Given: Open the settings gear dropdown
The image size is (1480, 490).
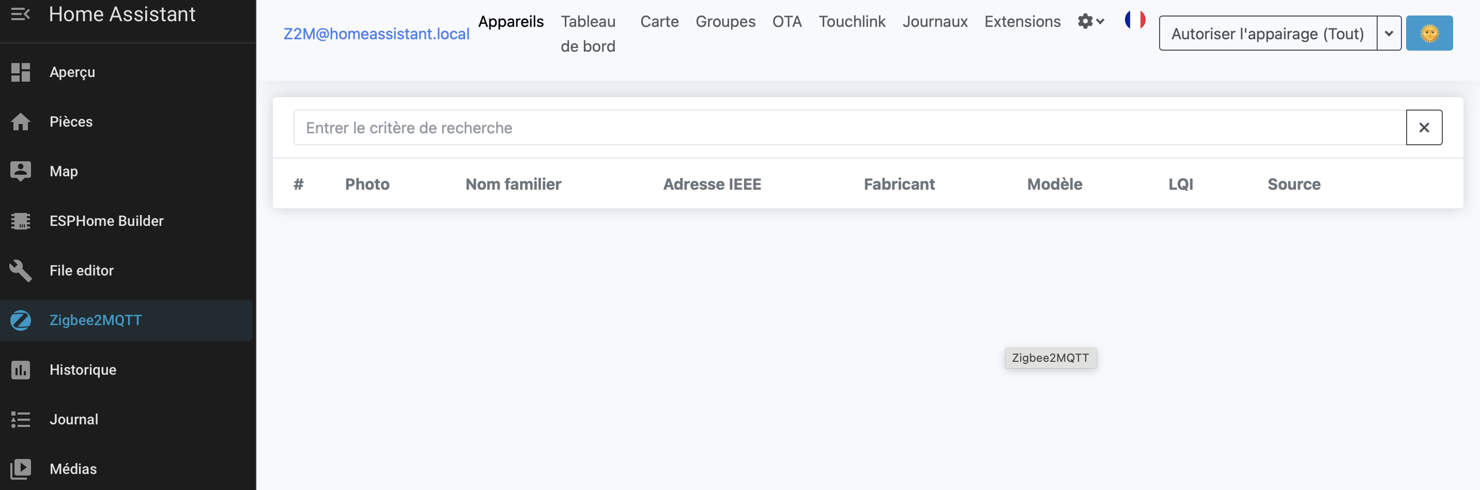Looking at the screenshot, I should pos(1090,22).
